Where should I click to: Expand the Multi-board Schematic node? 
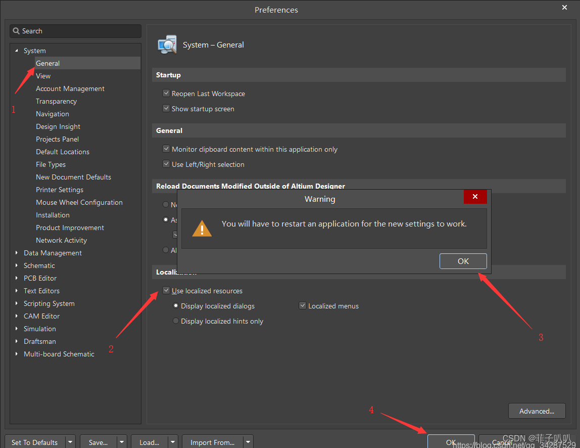click(16, 354)
